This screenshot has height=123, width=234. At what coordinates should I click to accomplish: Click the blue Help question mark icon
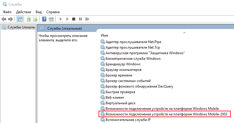44,19
